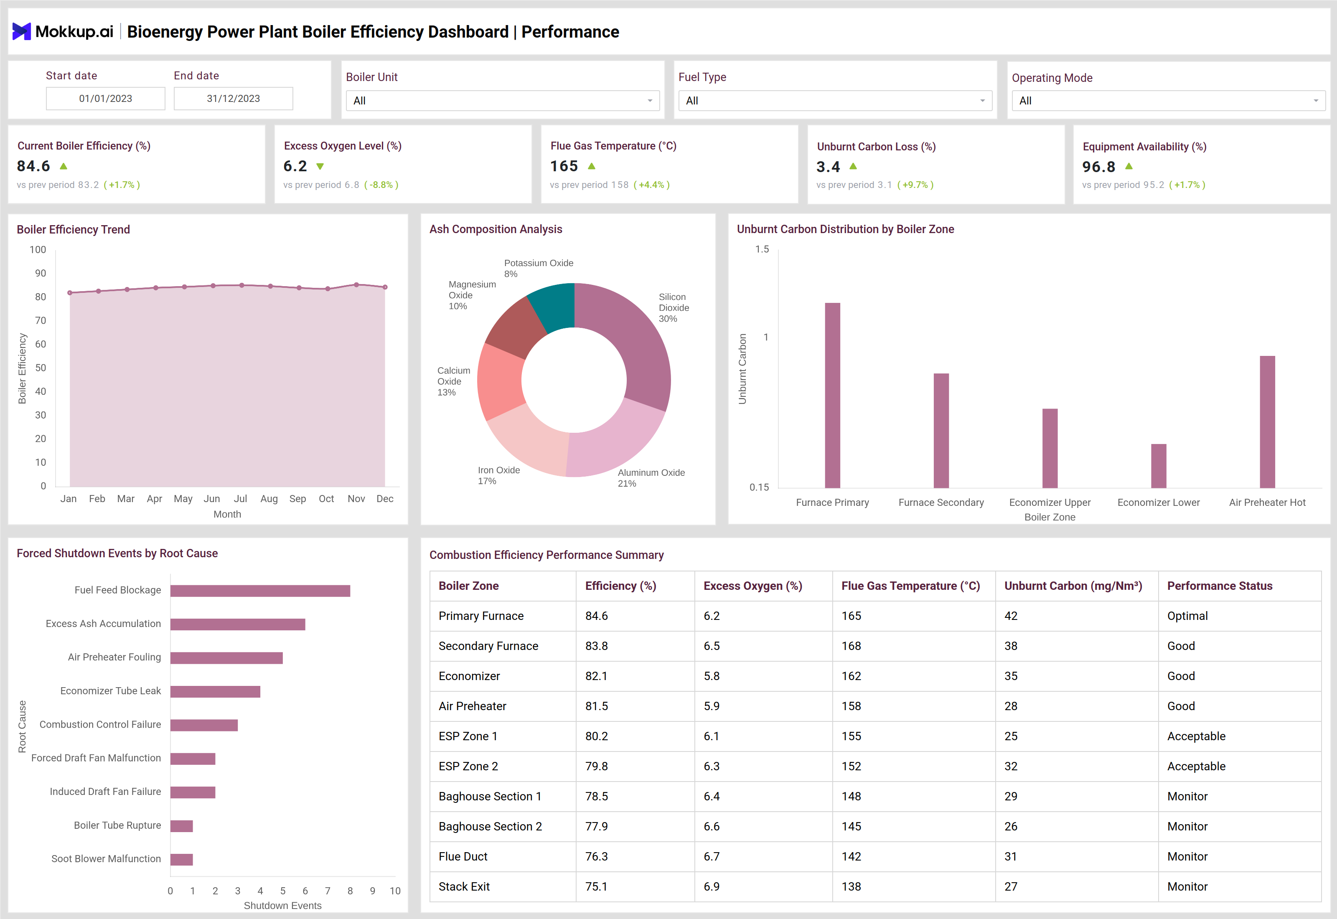Image resolution: width=1337 pixels, height=919 pixels.
Task: Click the Stack Exit row label
Action: tap(464, 887)
